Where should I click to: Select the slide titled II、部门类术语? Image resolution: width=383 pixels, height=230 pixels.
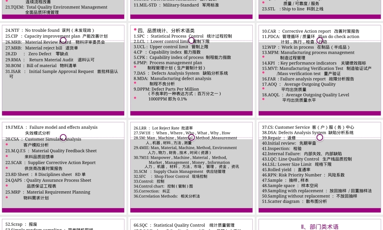[x=320, y=224]
